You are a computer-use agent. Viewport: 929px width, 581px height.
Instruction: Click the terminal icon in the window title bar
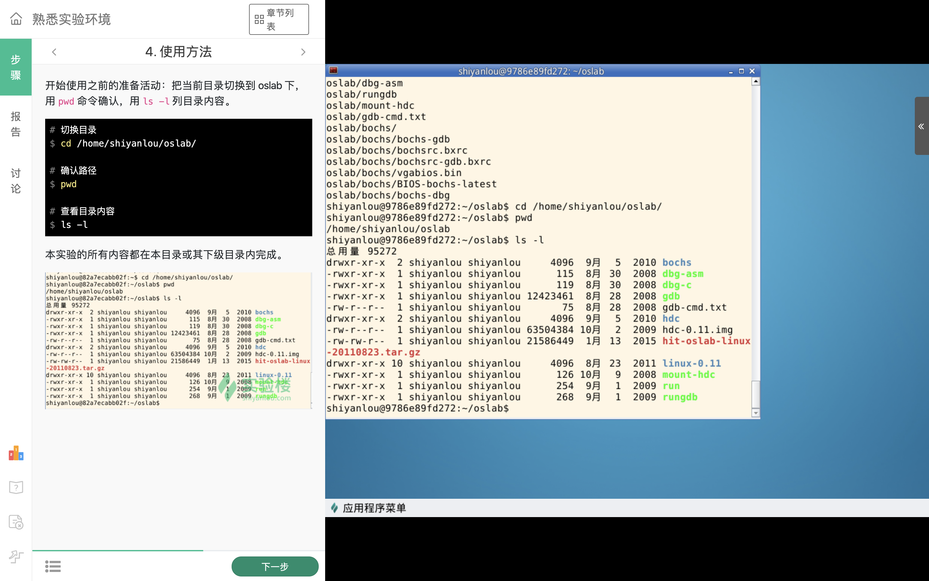pyautogui.click(x=334, y=71)
